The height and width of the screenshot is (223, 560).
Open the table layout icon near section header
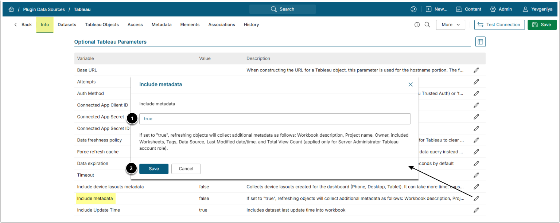[480, 42]
